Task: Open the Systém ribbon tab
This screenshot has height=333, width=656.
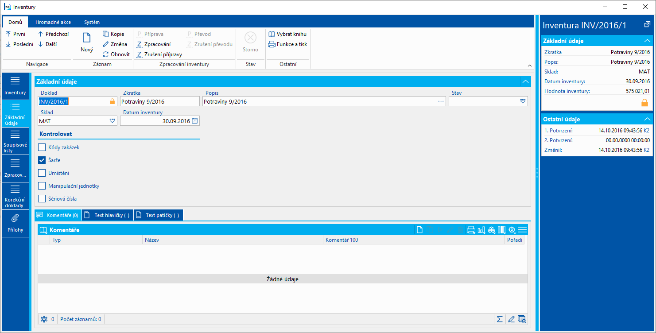Action: 92,22
